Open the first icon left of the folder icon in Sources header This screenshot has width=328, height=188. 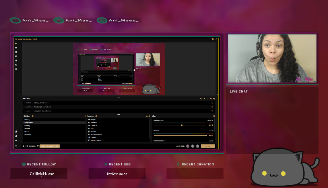pos(146,116)
